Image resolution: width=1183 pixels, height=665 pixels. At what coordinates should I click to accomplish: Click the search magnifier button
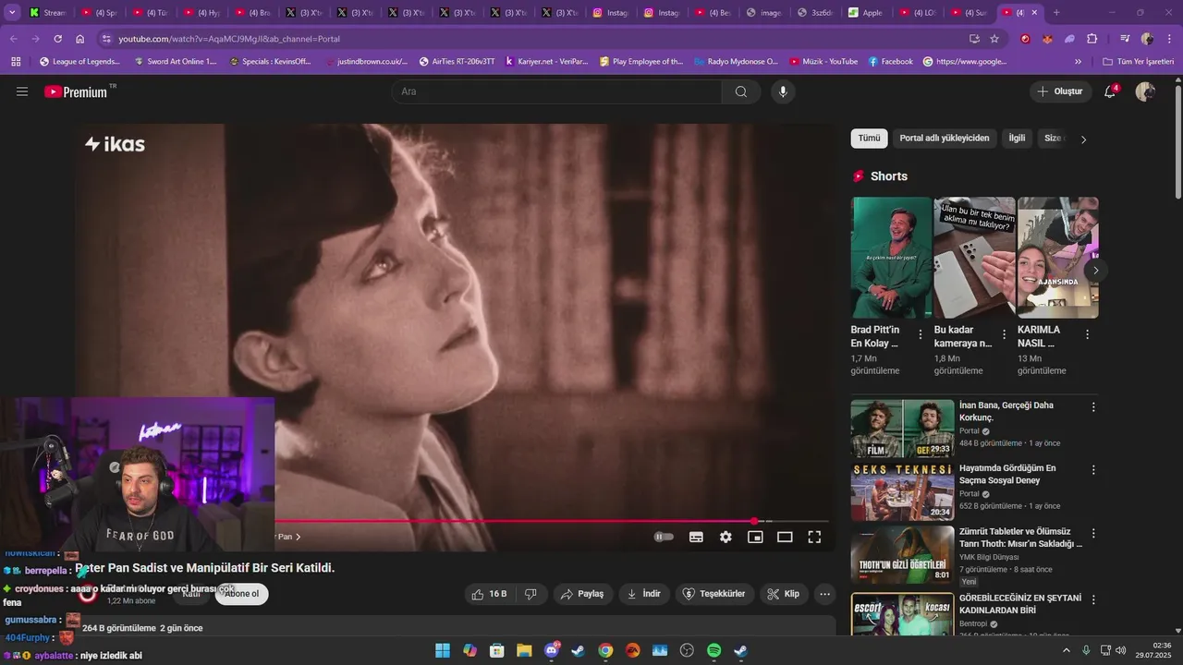tap(741, 91)
